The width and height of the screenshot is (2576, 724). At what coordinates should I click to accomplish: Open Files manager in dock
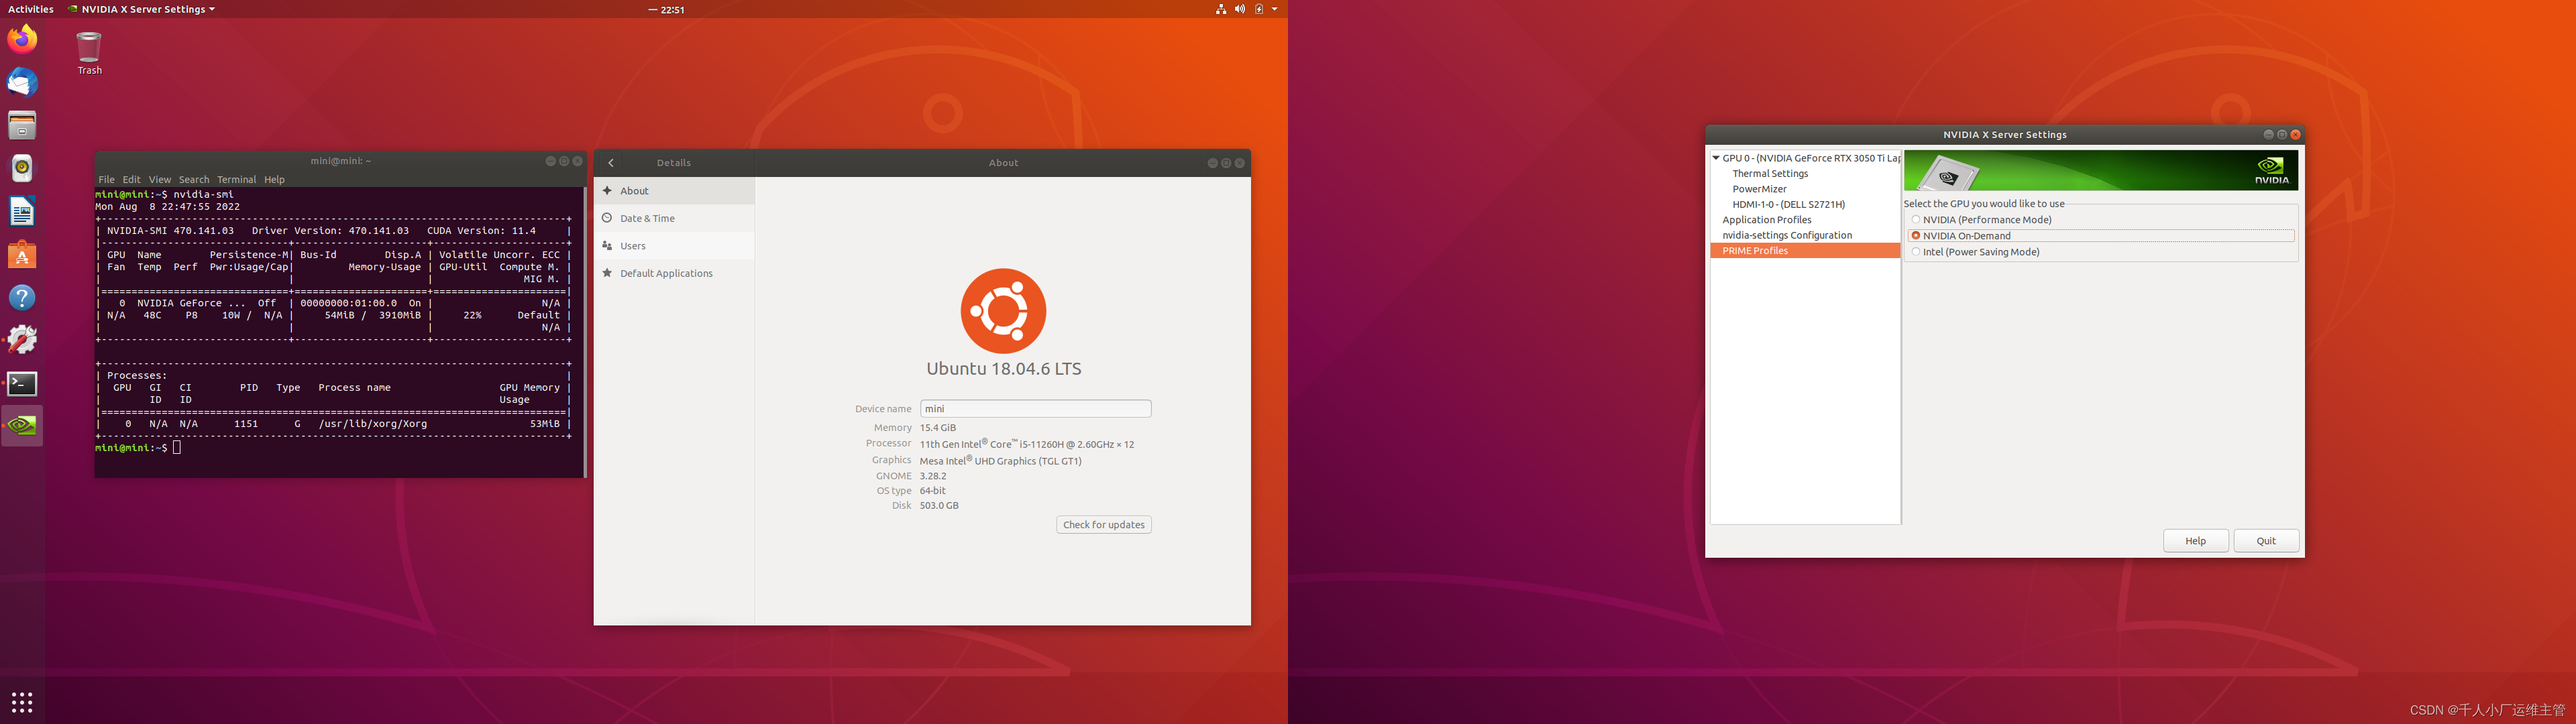click(x=22, y=126)
